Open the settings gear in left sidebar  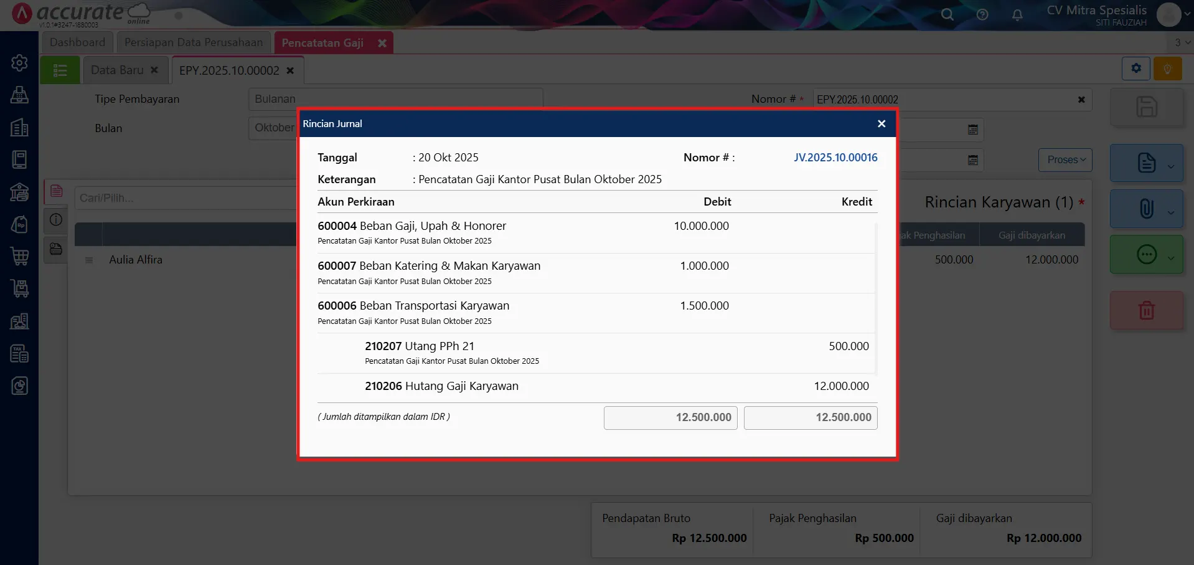(19, 63)
